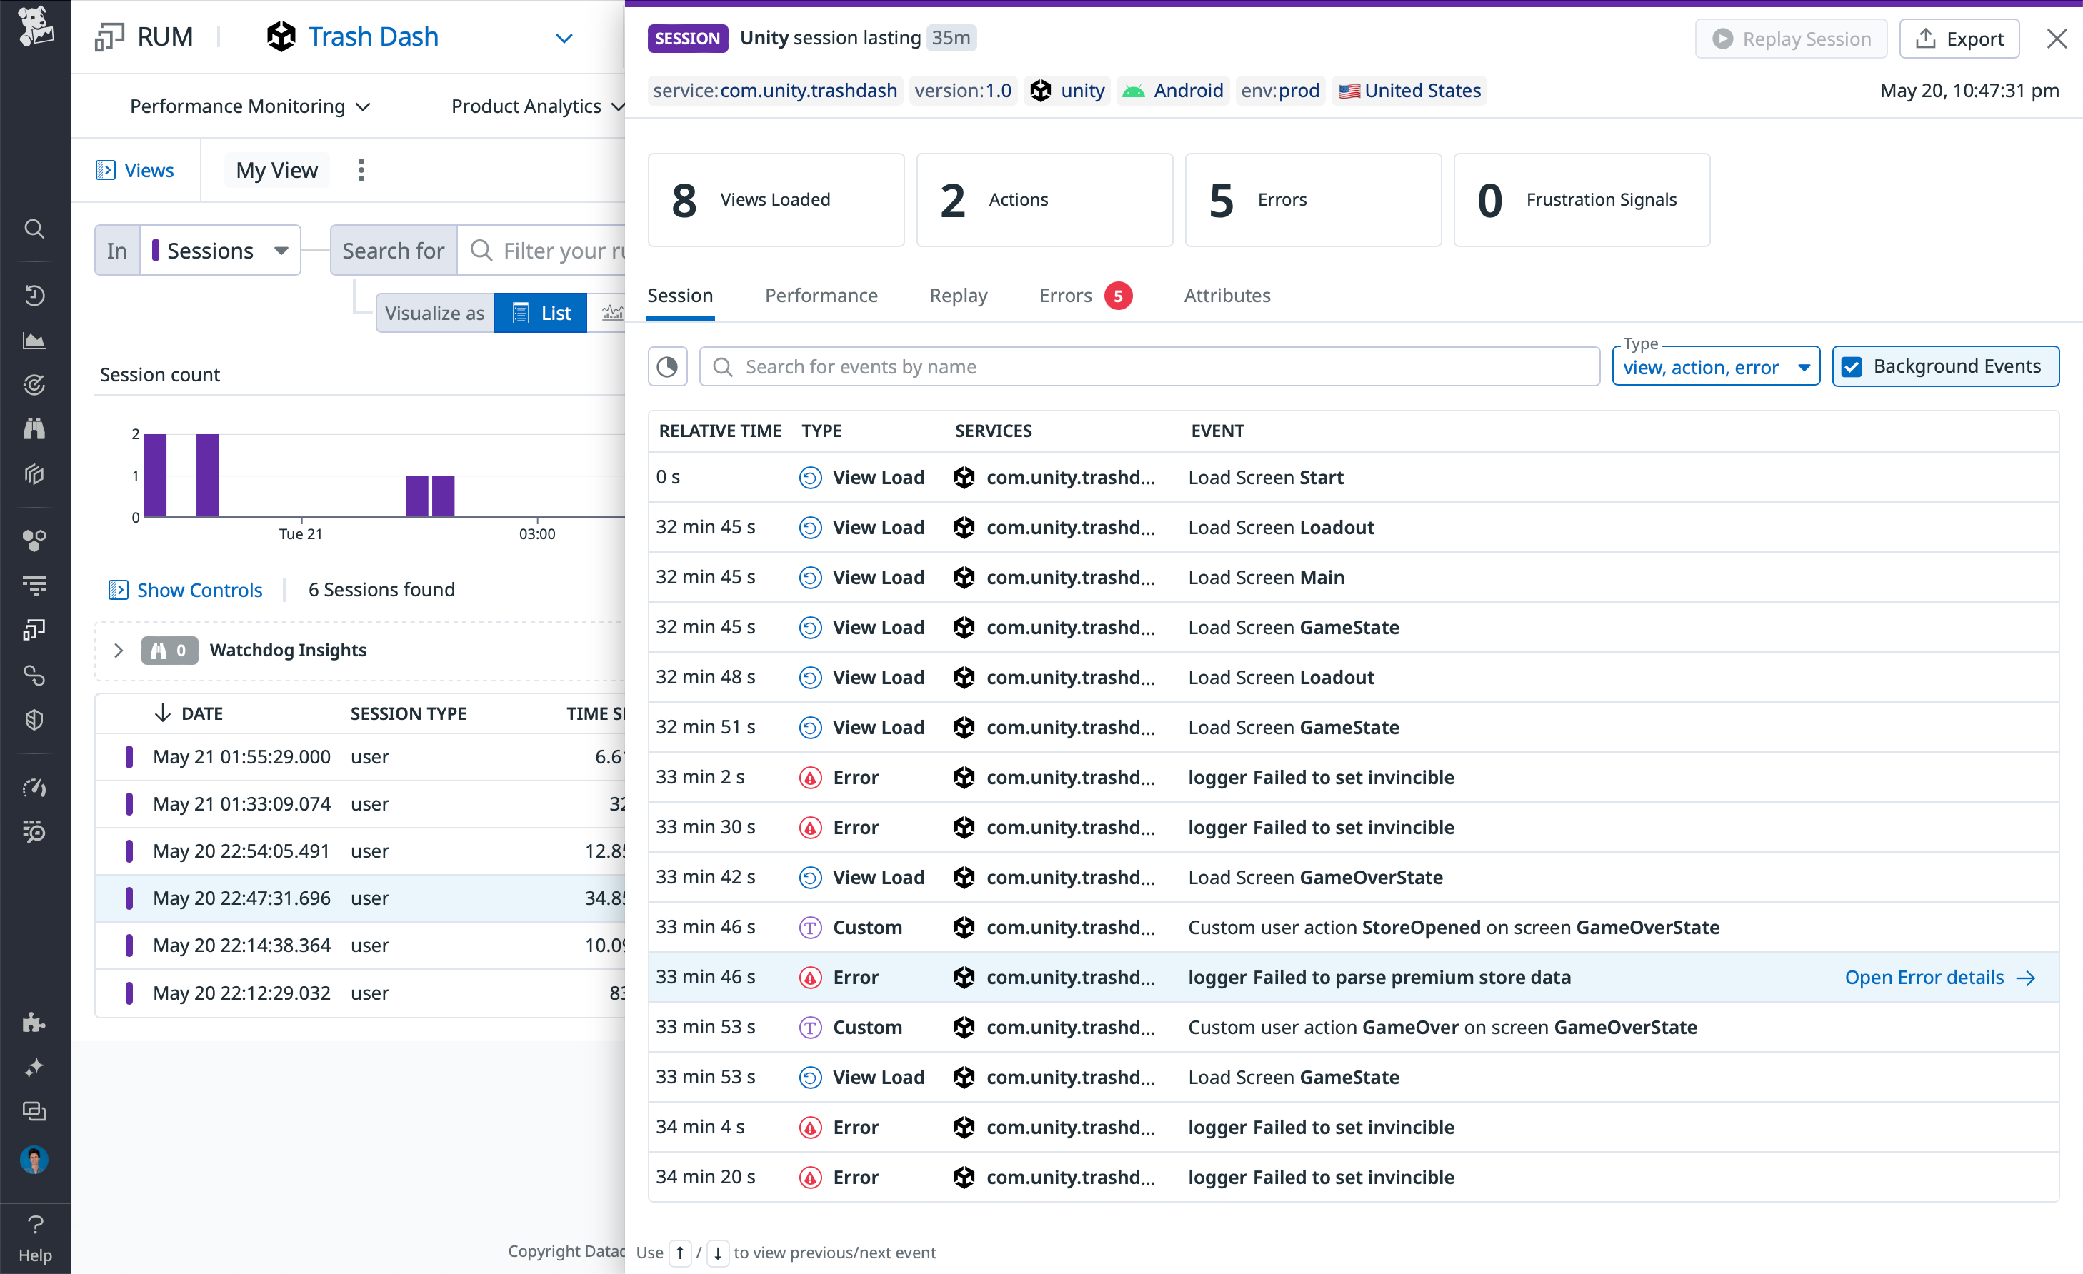2083x1274 pixels.
Task: Select the Watchdog binoculars icon in sidebar
Action: point(34,428)
